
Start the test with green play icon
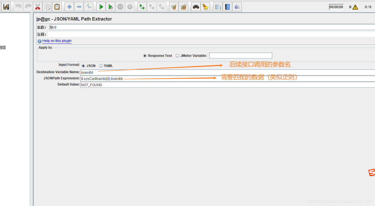(x=101, y=7)
